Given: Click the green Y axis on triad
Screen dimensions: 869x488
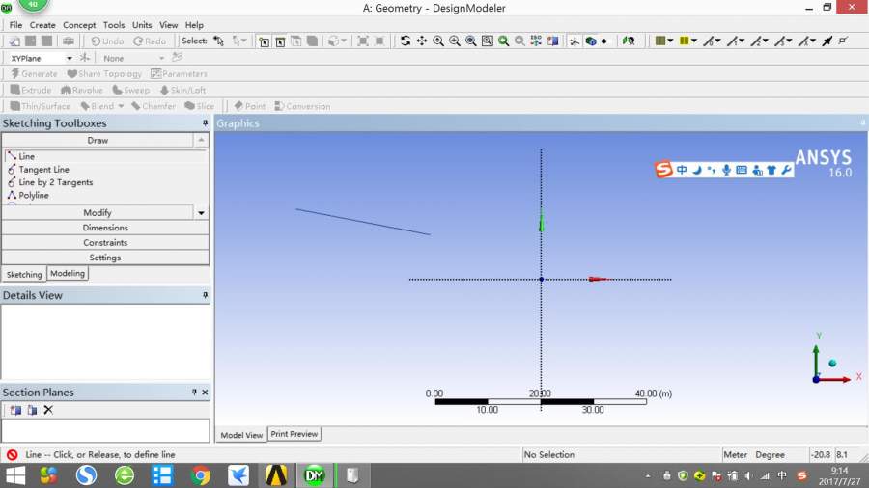Looking at the screenshot, I should pyautogui.click(x=816, y=360).
